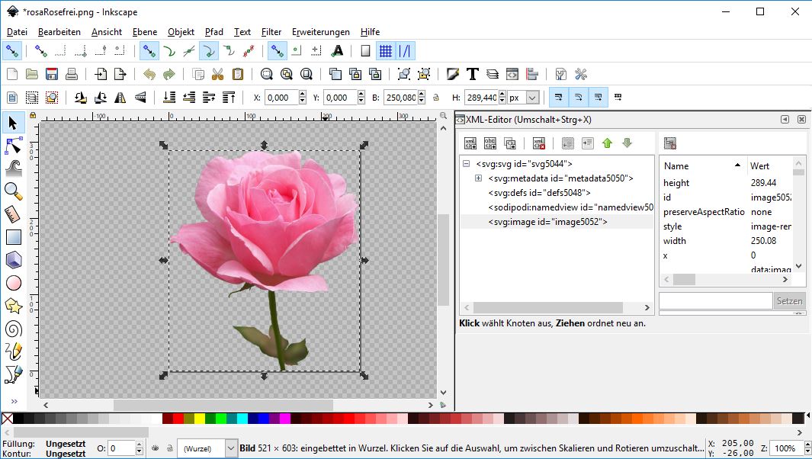
Task: Select the Node editing tool
Action: (x=13, y=145)
